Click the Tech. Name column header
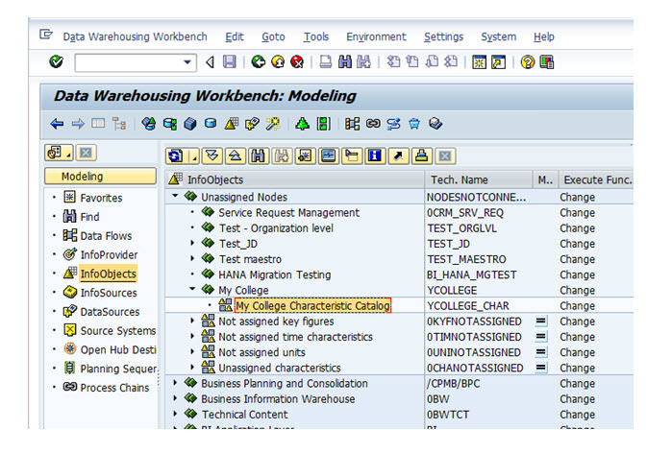This screenshot has height=453, width=672. (460, 179)
